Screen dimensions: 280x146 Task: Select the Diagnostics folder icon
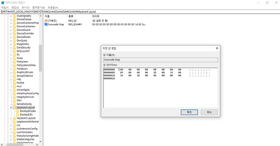point(14,44)
